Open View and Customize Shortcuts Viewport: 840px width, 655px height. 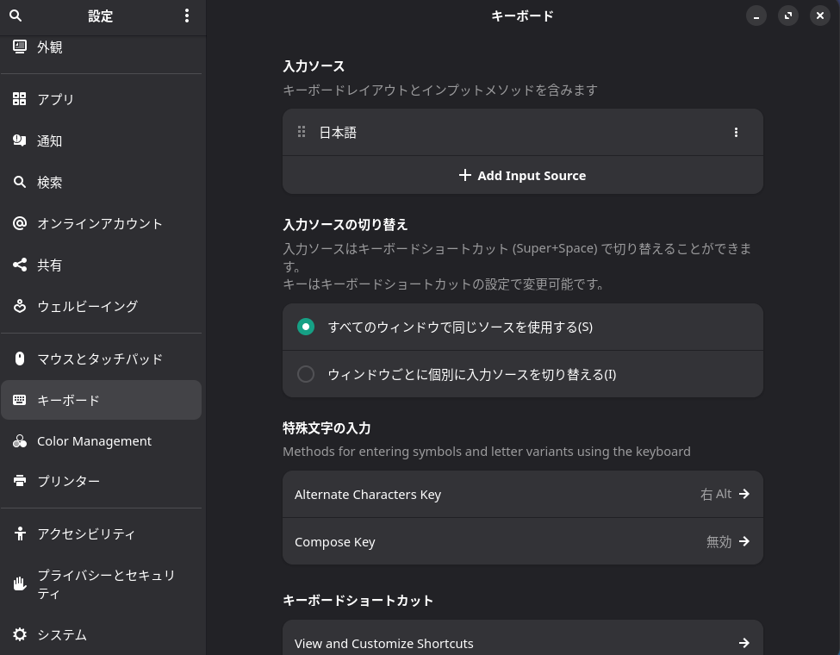522,642
